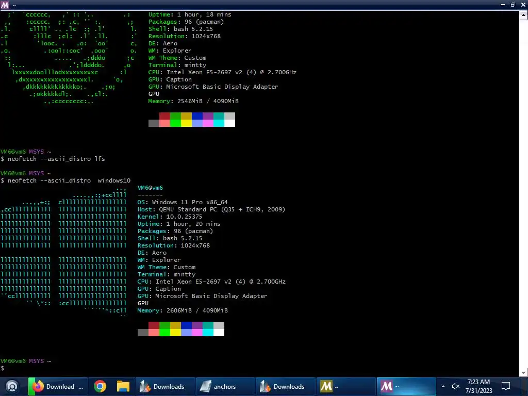
Task: Click the Start button on taskbar
Action: 12,386
